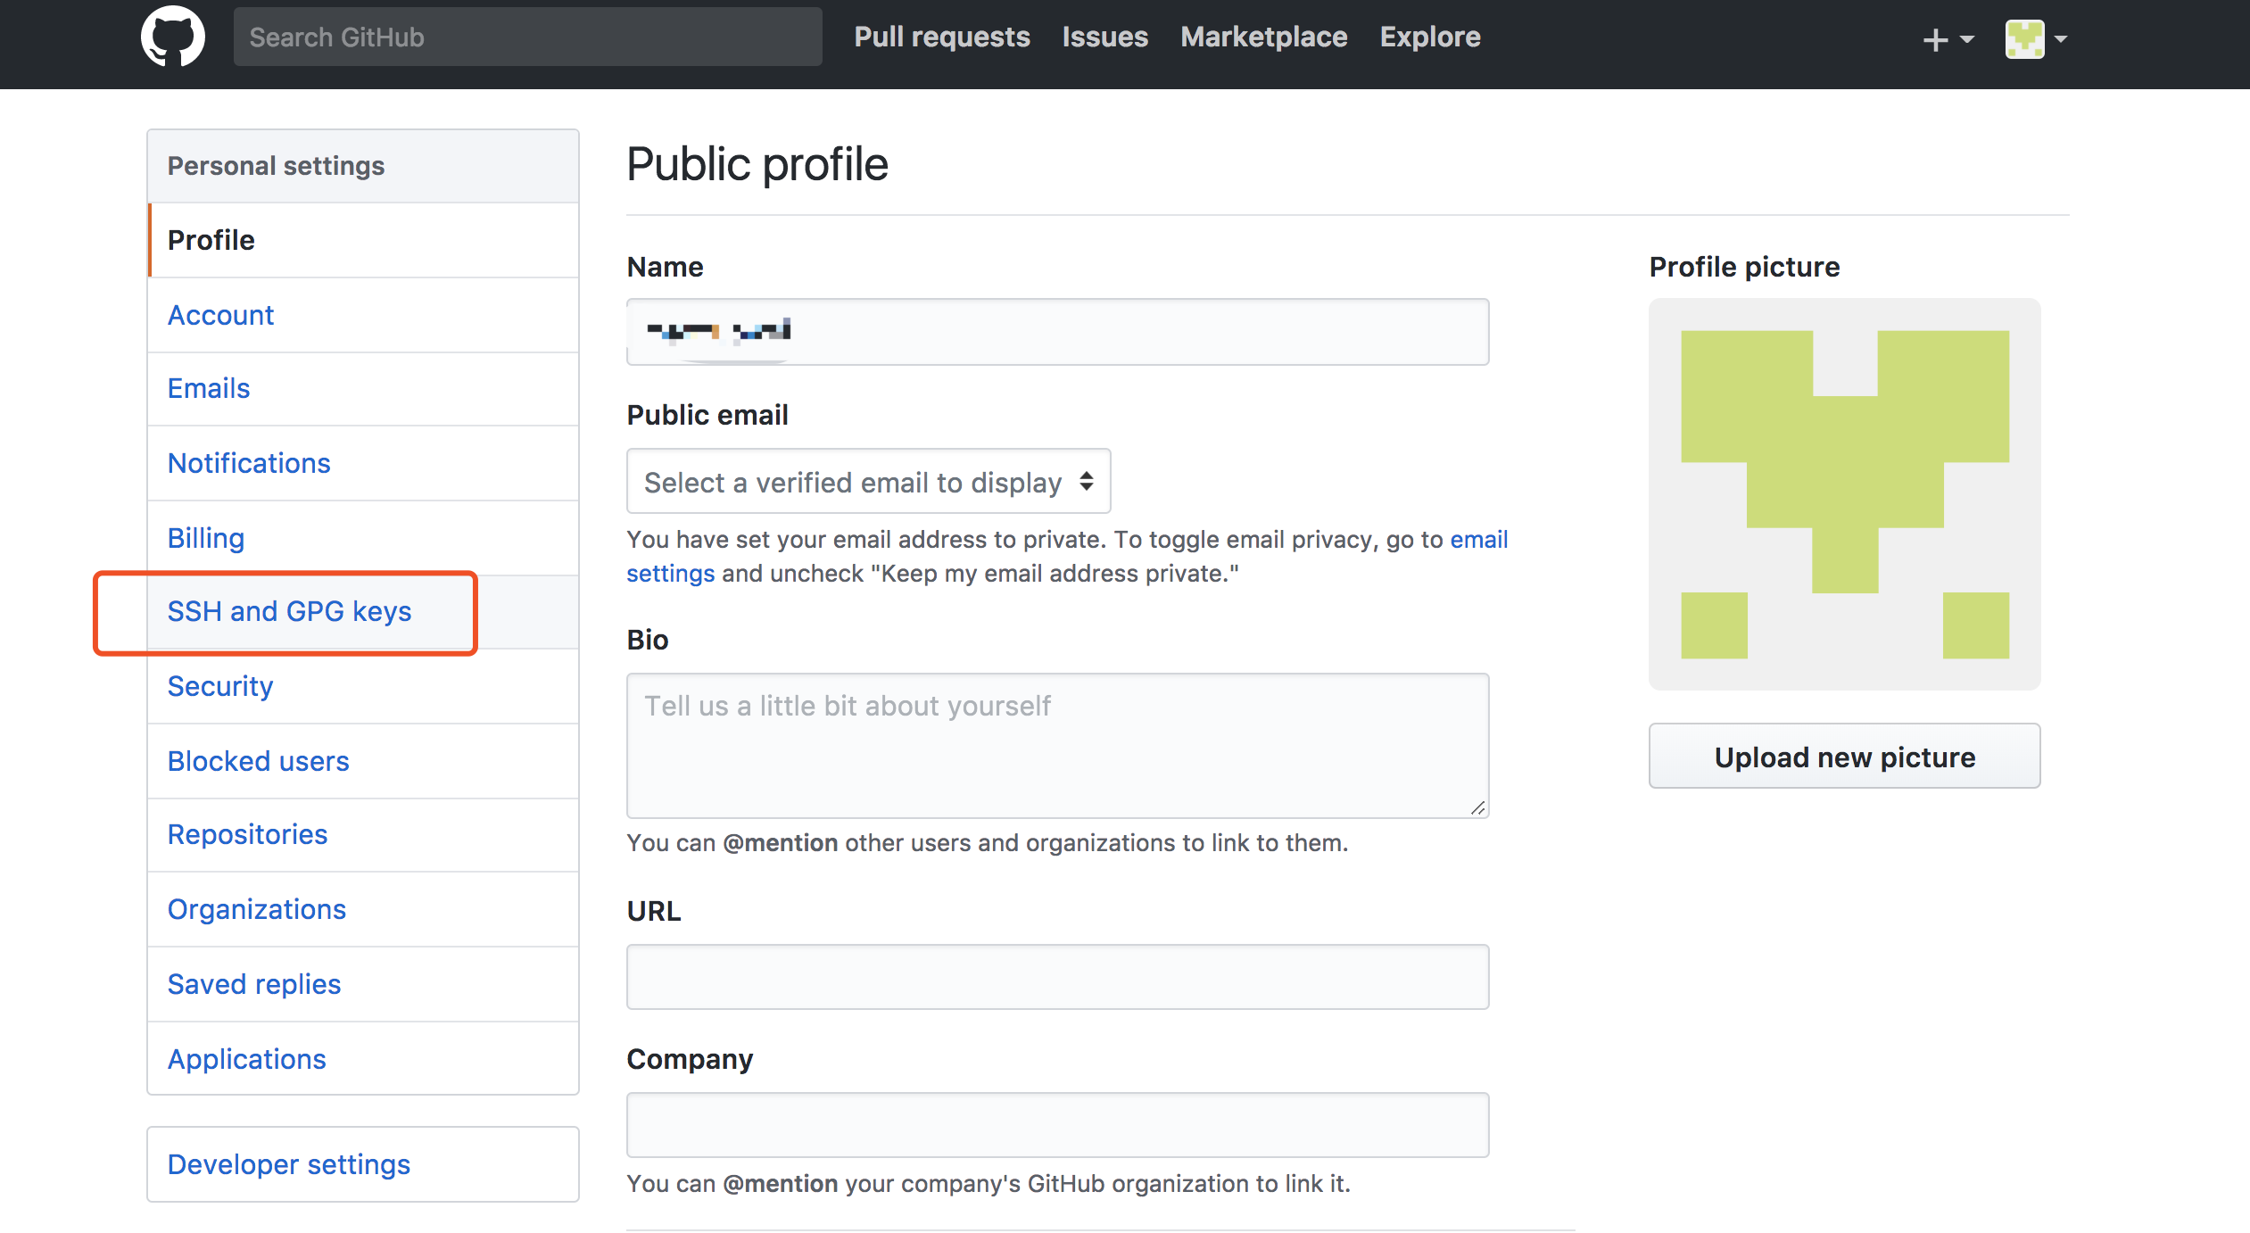Screen dimensions: 2250x1233
Task: Go to Developer settings
Action: [288, 1164]
